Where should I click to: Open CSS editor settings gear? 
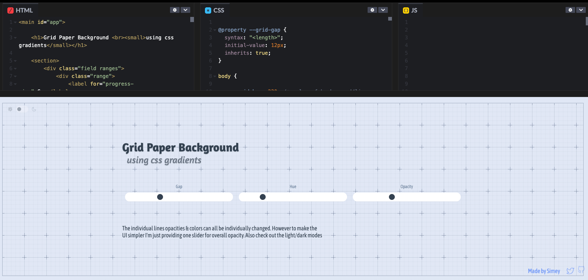tap(372, 10)
